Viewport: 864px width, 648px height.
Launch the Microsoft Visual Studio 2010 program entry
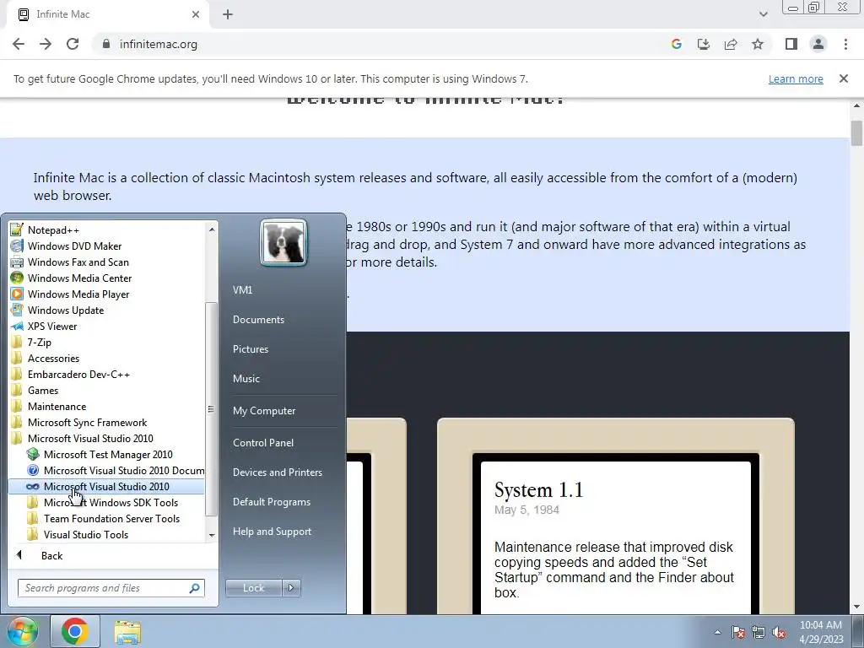point(107,486)
